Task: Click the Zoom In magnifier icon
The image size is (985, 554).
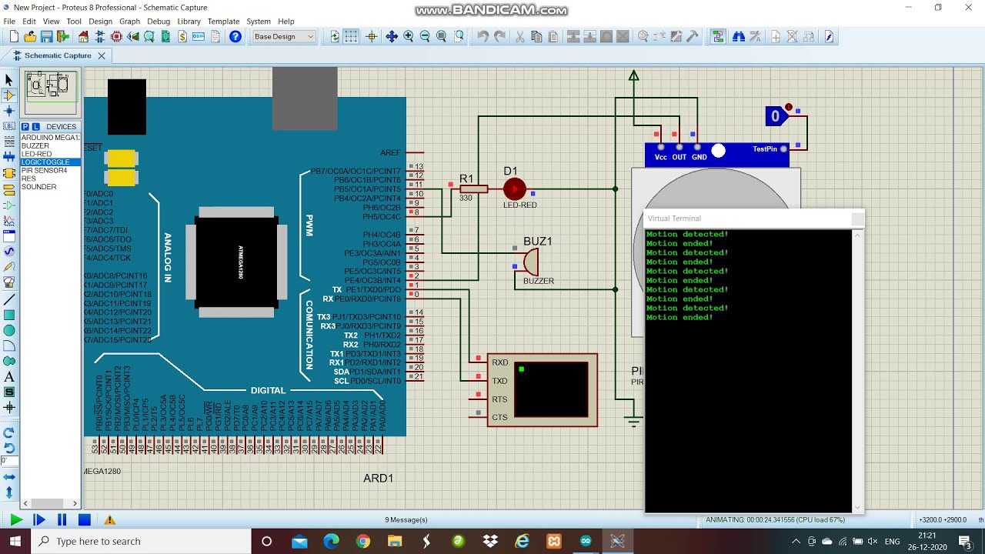Action: [408, 37]
